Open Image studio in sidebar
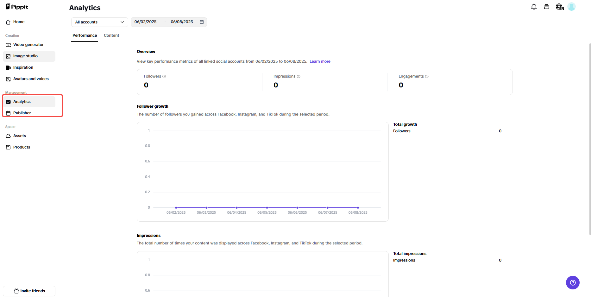The image size is (591, 297). [x=25, y=56]
